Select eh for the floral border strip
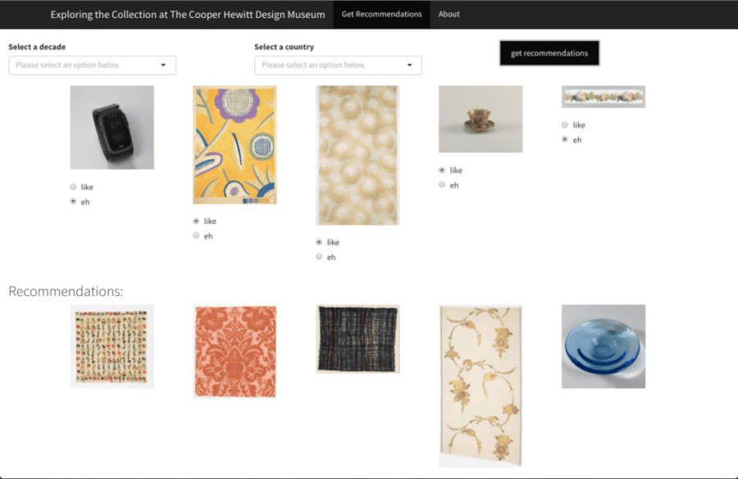 point(565,139)
